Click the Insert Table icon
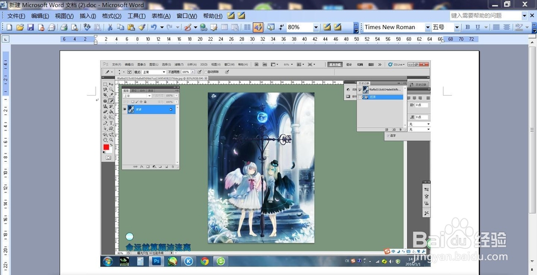This screenshot has height=275, width=537. 224,27
